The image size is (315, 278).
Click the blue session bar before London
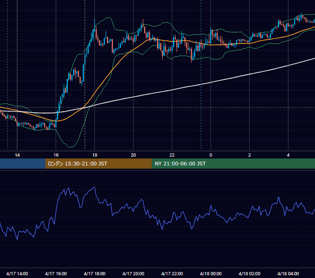point(23,164)
